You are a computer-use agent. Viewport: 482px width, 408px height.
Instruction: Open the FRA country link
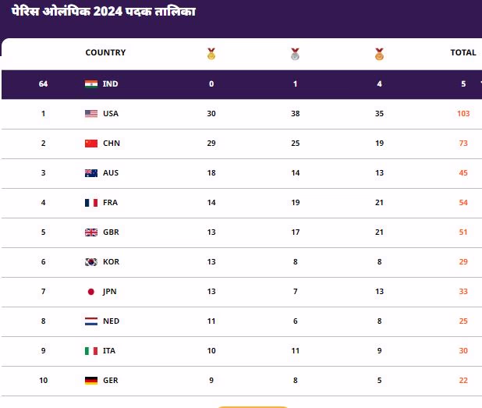pos(111,203)
